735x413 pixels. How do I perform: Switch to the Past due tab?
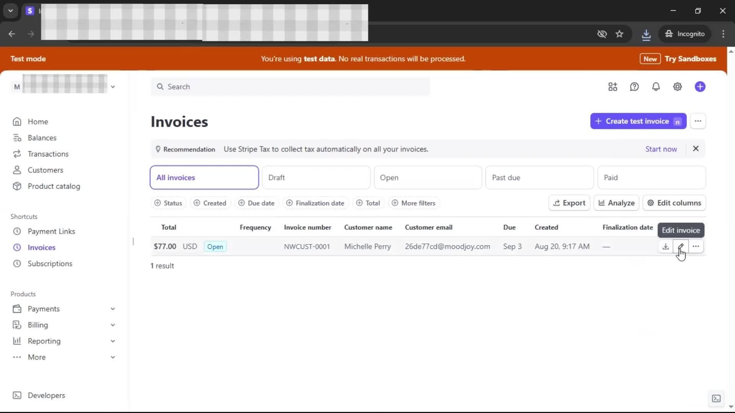pos(539,177)
